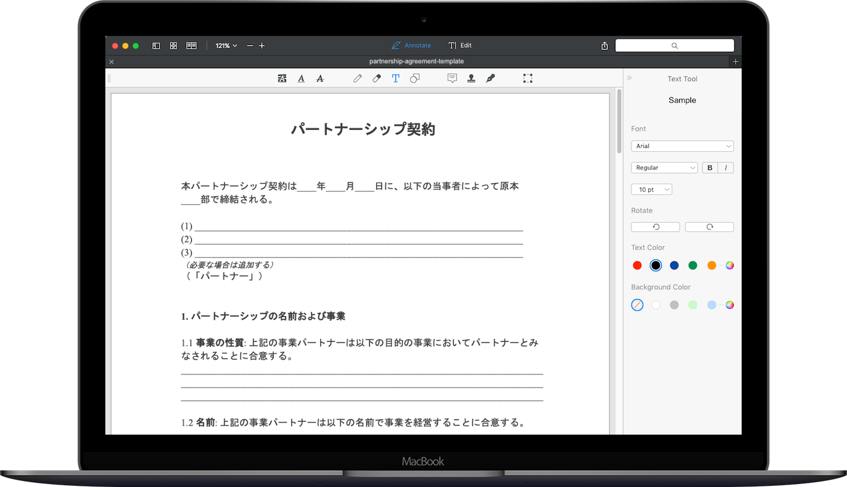
Task: Select the stamp tool
Action: (471, 78)
